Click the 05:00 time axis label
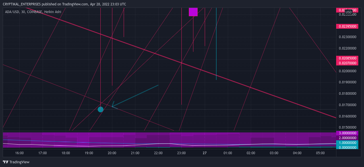This screenshot has width=364, height=167. point(320,153)
